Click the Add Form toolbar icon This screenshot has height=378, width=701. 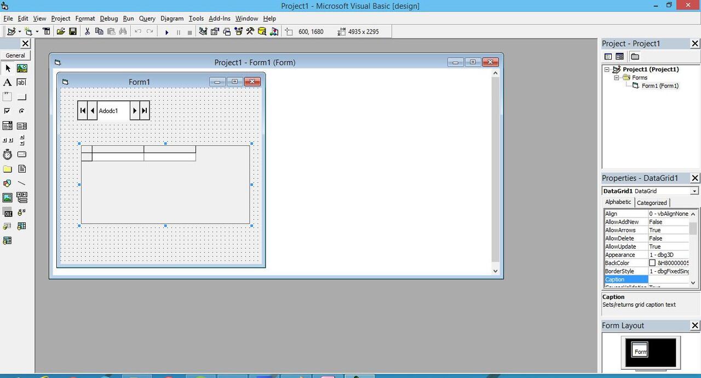click(x=28, y=32)
